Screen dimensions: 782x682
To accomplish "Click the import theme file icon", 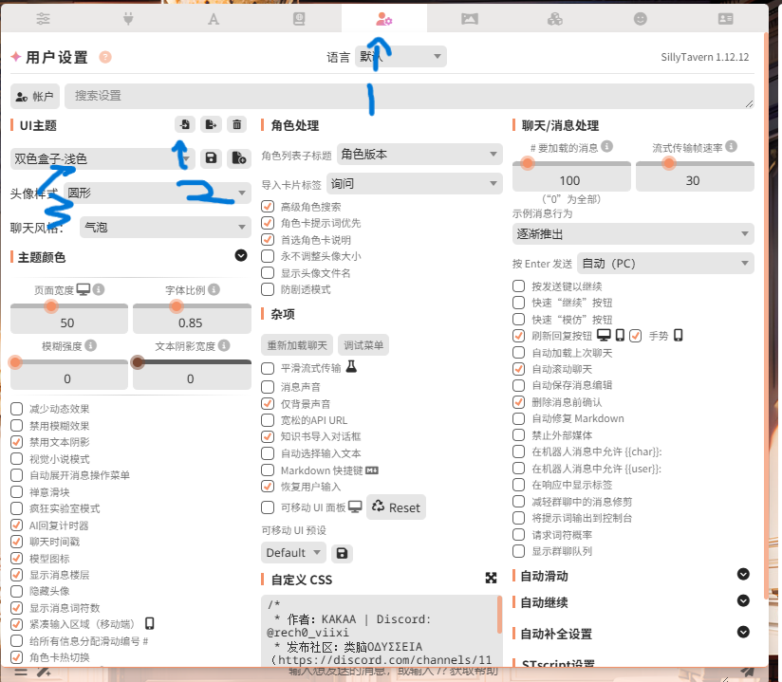I will coord(184,124).
